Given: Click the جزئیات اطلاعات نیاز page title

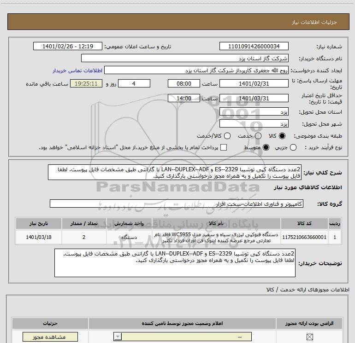Looking at the screenshot, I should (314, 22).
